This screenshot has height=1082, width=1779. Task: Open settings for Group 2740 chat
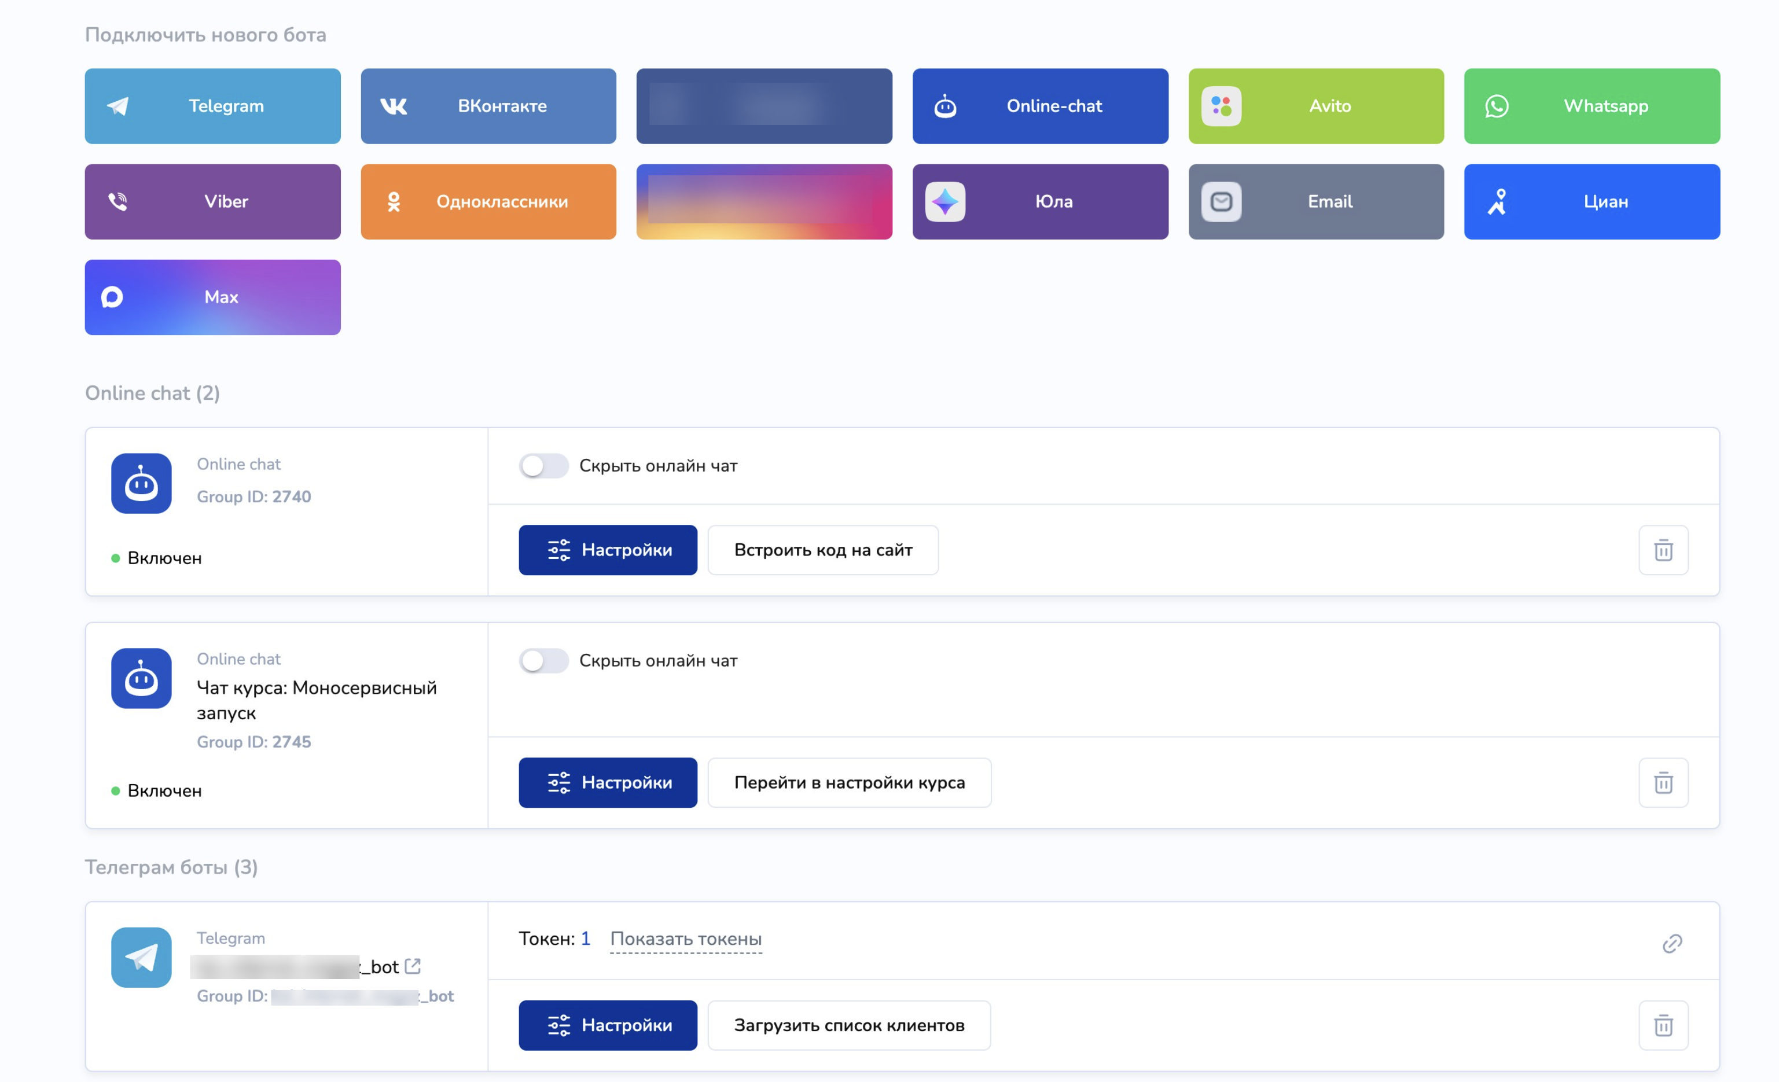click(x=607, y=550)
